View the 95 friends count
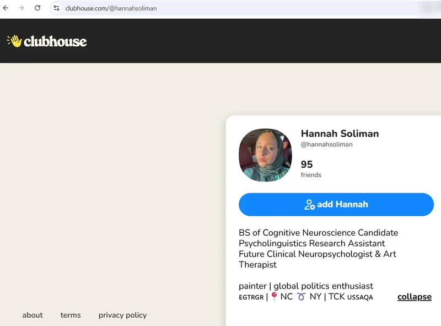 306,164
